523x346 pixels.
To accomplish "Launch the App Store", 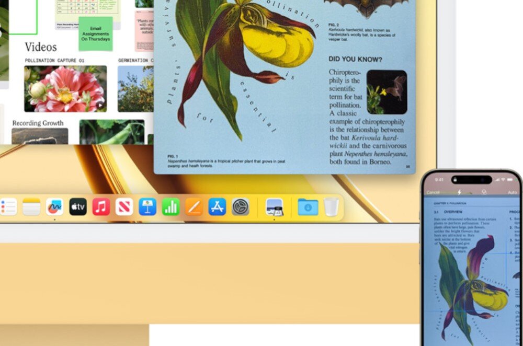I will (216, 206).
